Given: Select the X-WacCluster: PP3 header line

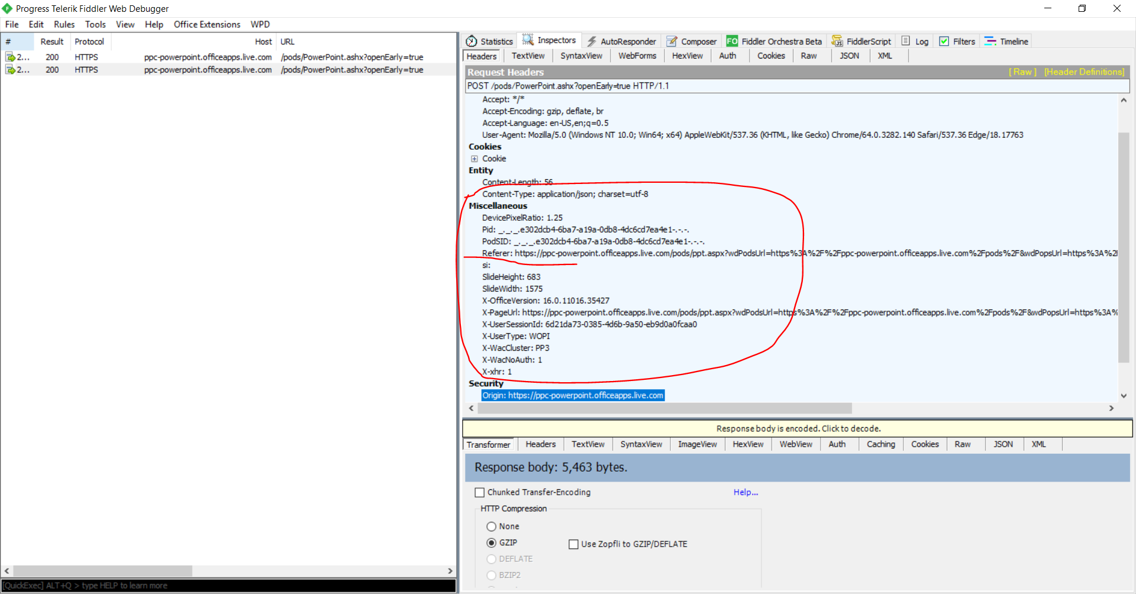Looking at the screenshot, I should click(515, 348).
